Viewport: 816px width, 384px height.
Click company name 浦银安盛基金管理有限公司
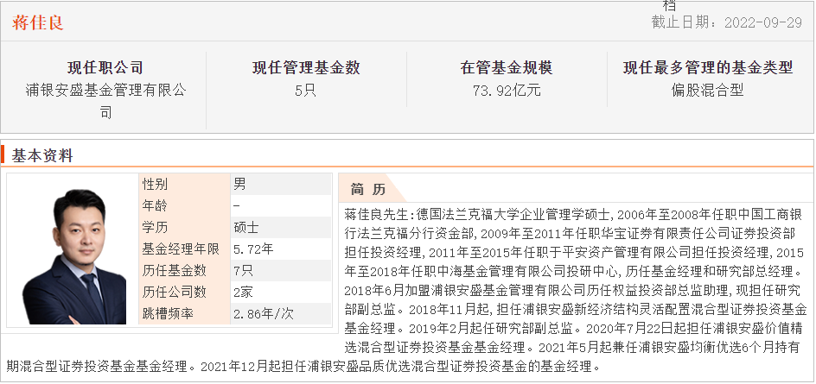tap(105, 101)
